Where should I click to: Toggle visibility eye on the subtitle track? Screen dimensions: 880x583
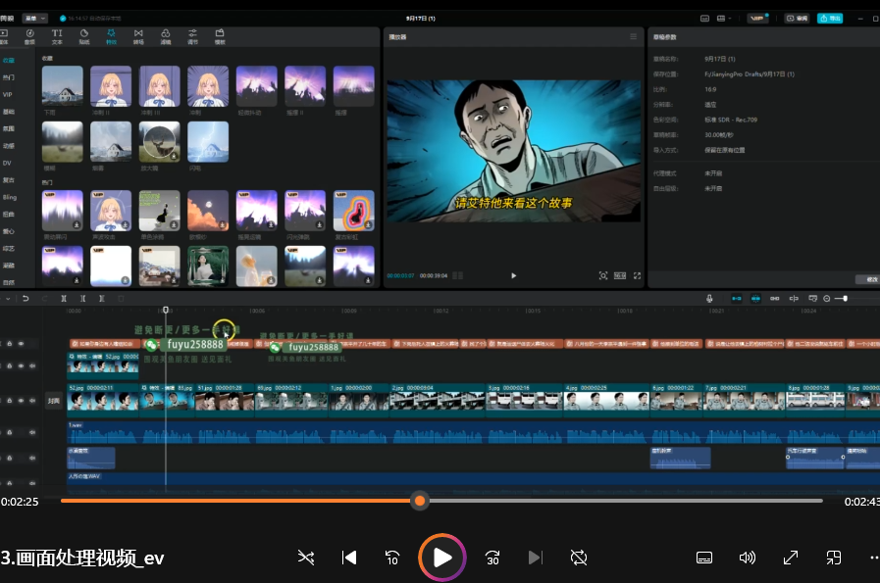[21, 343]
